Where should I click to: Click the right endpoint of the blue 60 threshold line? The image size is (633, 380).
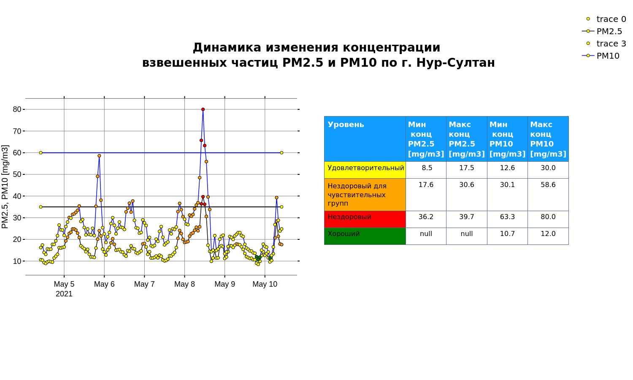281,153
